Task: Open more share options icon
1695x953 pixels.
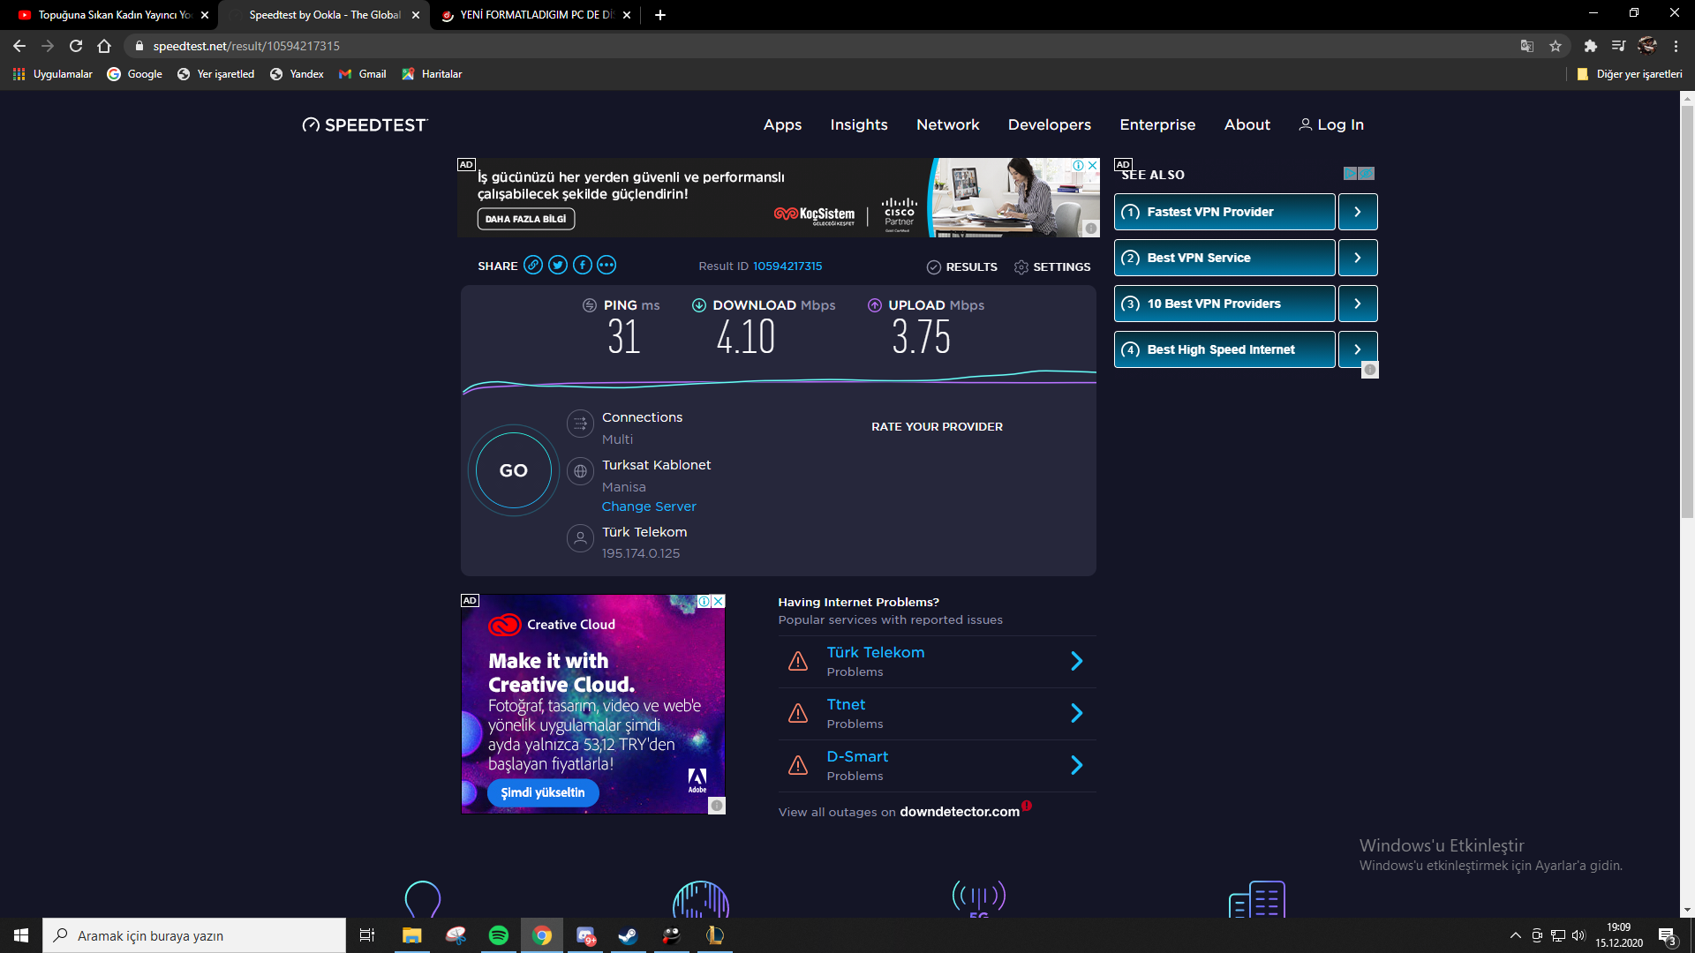Action: pos(606,266)
